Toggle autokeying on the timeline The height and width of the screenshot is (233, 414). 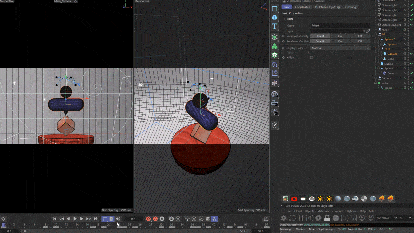coord(155,219)
